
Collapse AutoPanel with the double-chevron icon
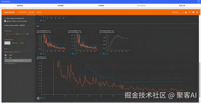point(198,1)
